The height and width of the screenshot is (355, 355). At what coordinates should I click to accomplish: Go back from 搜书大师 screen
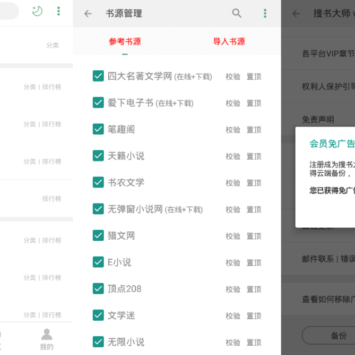[x=296, y=14]
